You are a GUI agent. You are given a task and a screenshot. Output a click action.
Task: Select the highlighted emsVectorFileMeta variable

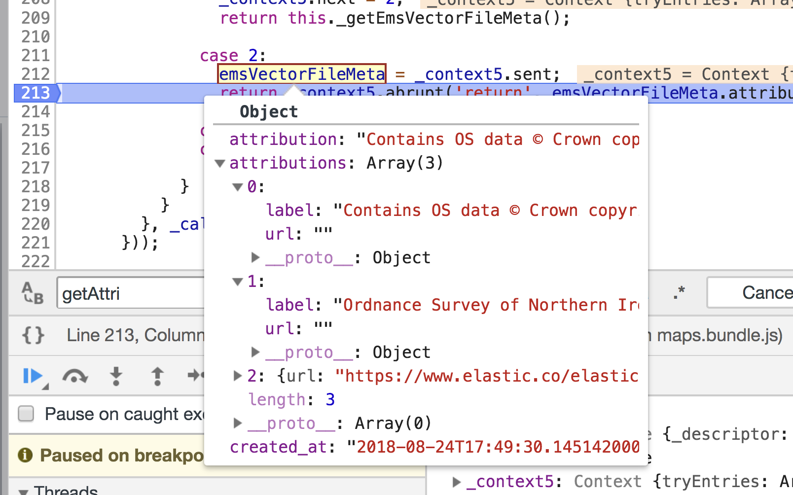(302, 74)
